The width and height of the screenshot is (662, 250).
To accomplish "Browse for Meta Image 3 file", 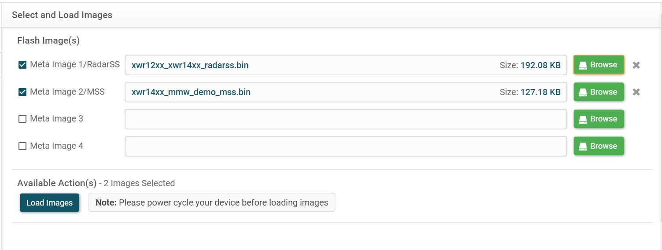I will point(599,119).
